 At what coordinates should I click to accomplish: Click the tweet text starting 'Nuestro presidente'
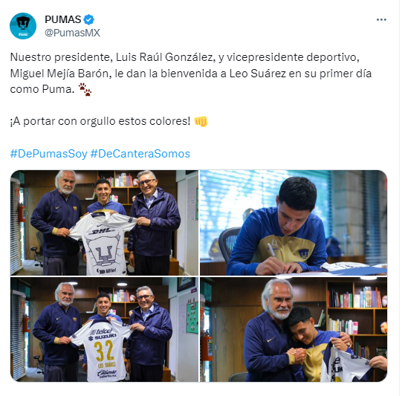click(191, 73)
